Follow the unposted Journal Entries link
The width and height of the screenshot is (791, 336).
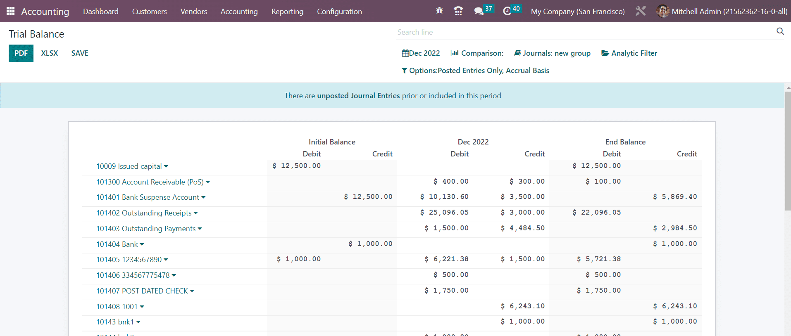(358, 96)
